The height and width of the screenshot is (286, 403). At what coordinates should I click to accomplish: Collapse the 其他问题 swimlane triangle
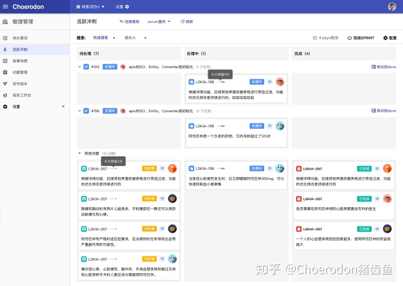click(x=79, y=154)
